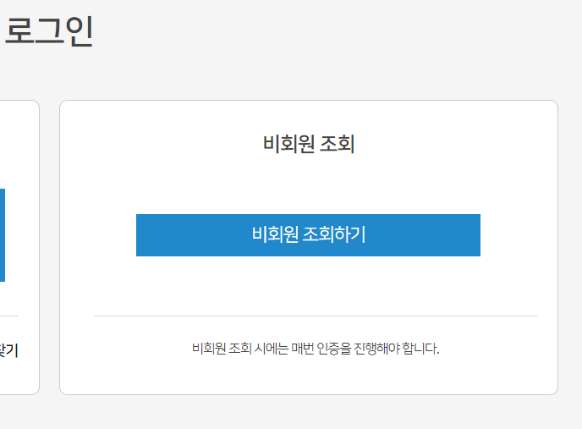Click the gray background below the cards
Viewport: 582px width, 429px height.
(291, 412)
